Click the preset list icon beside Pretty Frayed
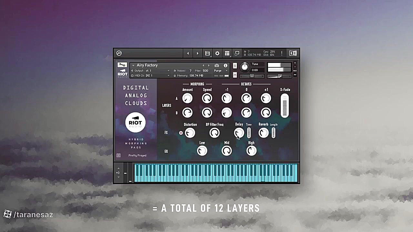Screen dimensions: 413x232 (118, 155)
